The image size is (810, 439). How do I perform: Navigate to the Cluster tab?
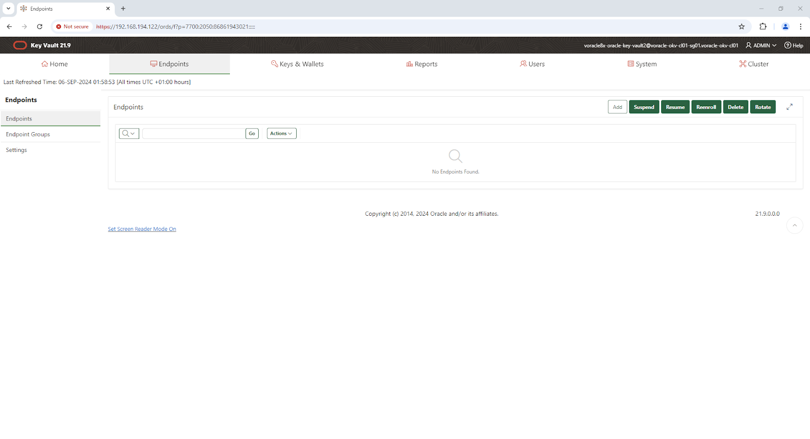pyautogui.click(x=754, y=64)
